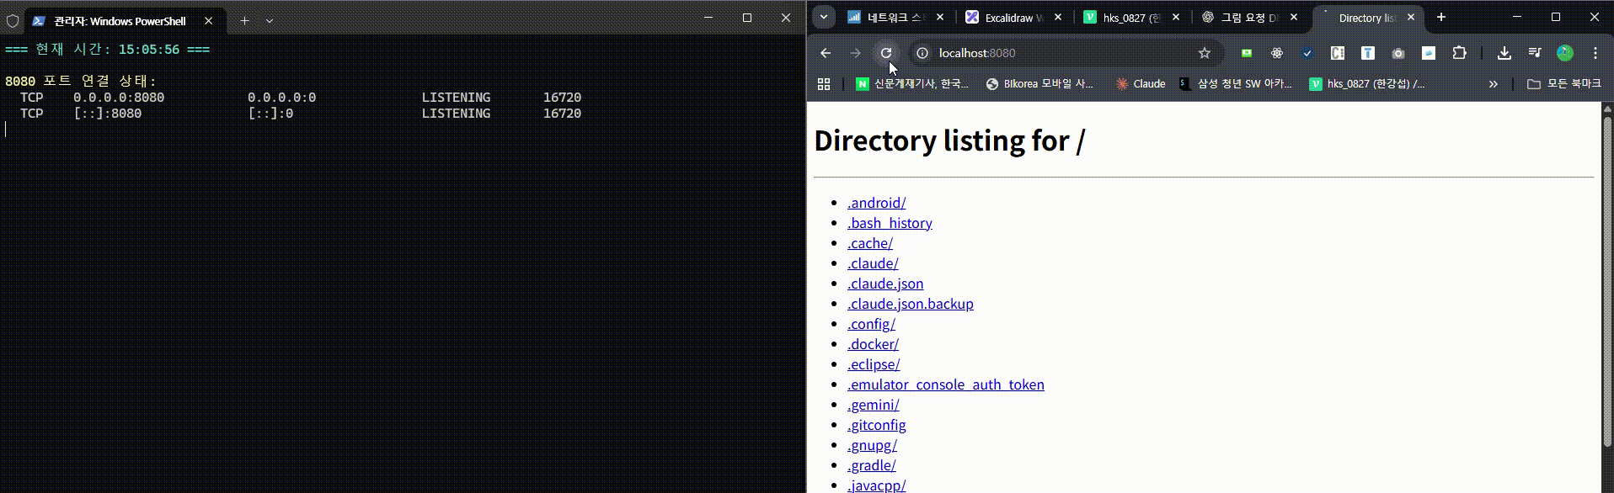Click the 16720 PID on 0.0.0.0:8080 row
The width and height of the screenshot is (1614, 493).
click(562, 98)
